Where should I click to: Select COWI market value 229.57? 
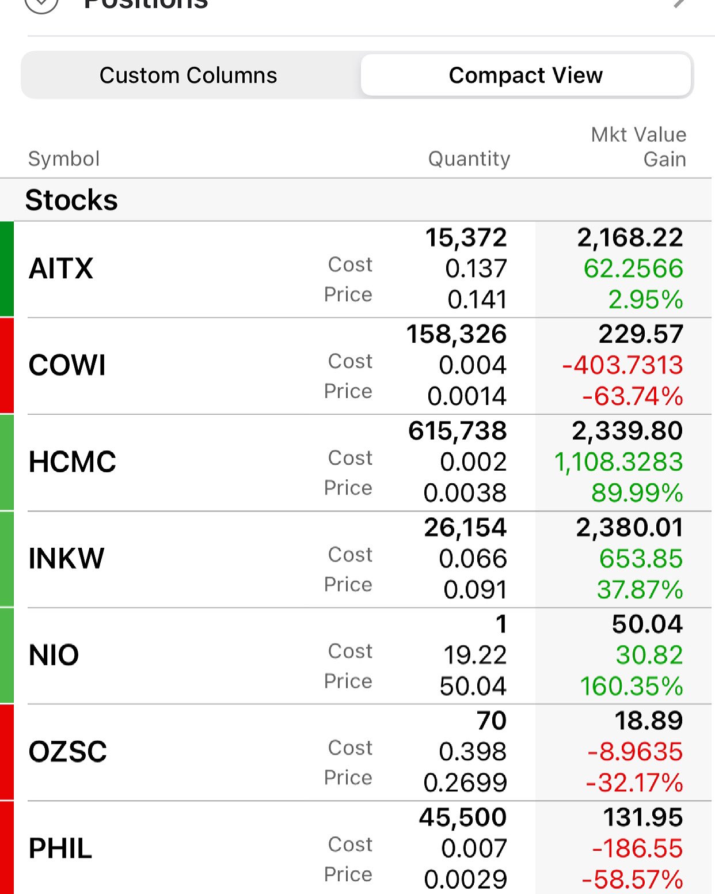pos(641,334)
